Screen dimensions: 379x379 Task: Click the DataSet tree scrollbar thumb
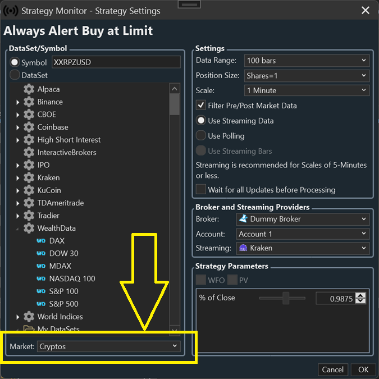(x=175, y=104)
